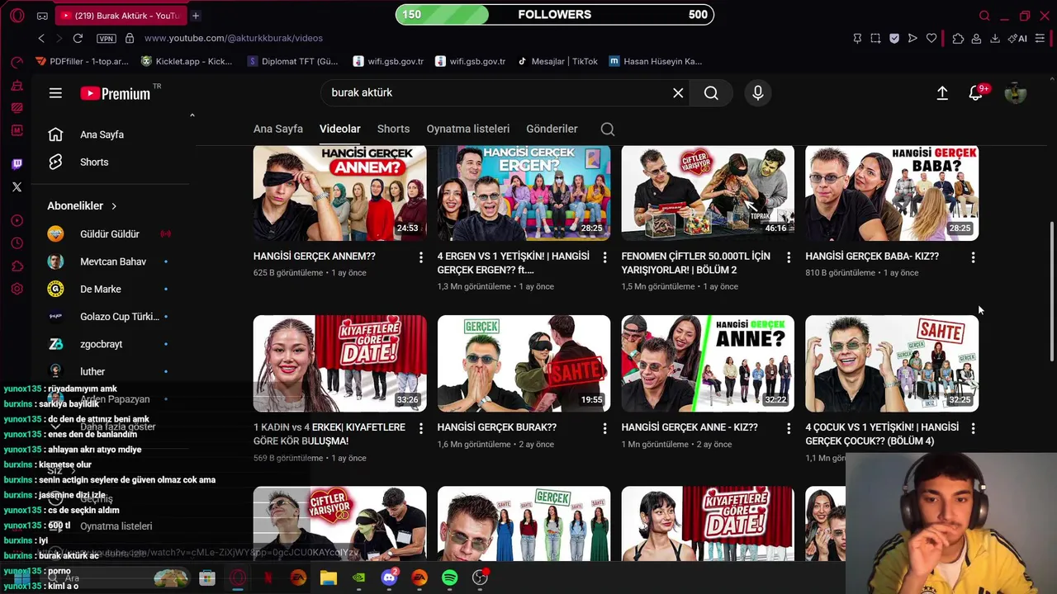This screenshot has height=594, width=1057.
Task: Open the Oynatma listeleri tab
Action: tap(467, 129)
